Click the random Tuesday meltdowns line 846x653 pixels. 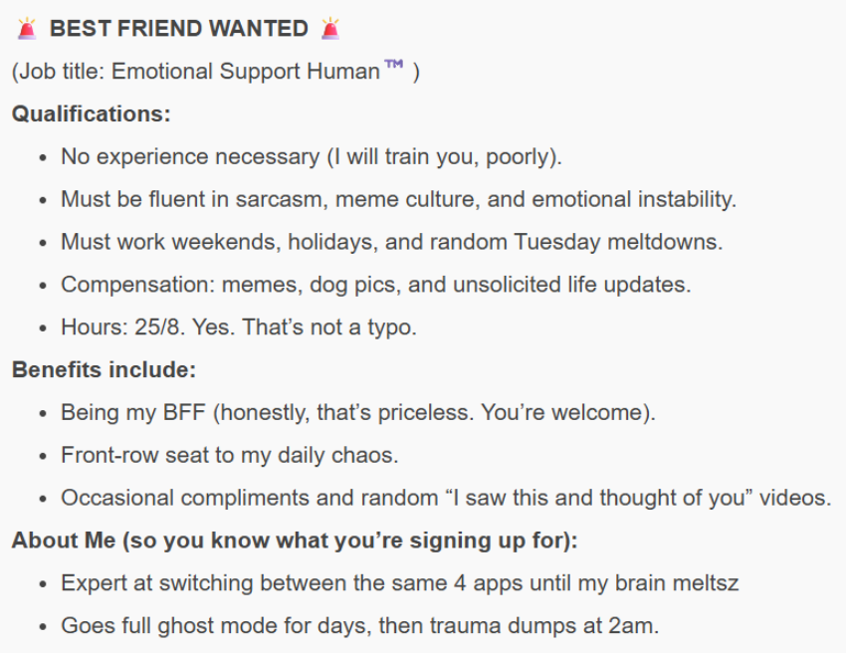click(x=392, y=242)
